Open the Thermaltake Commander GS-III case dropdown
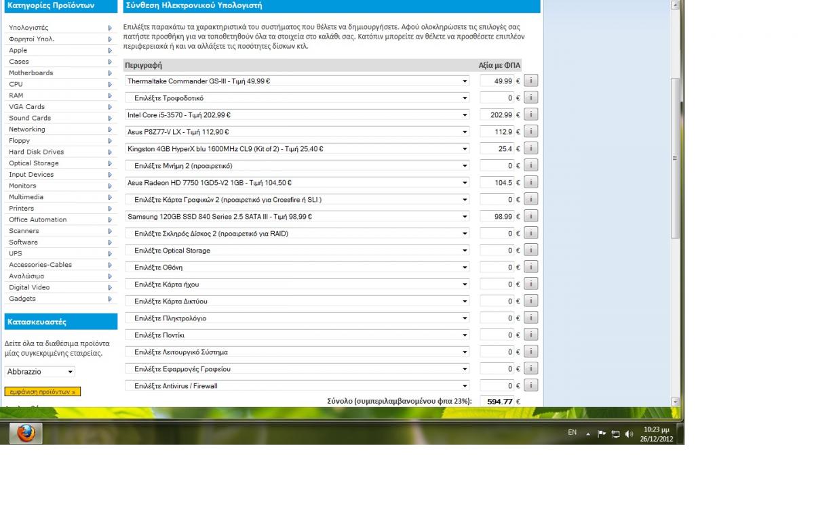 coord(297,81)
